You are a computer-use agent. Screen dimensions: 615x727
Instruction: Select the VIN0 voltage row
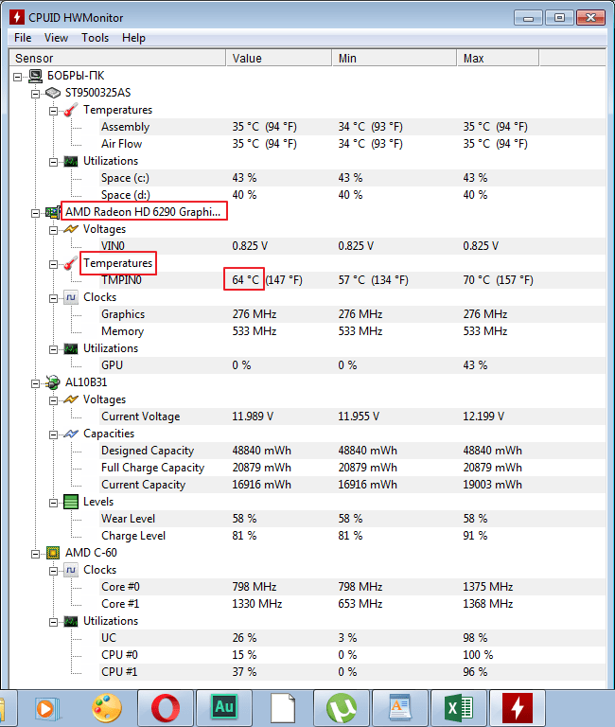point(352,246)
